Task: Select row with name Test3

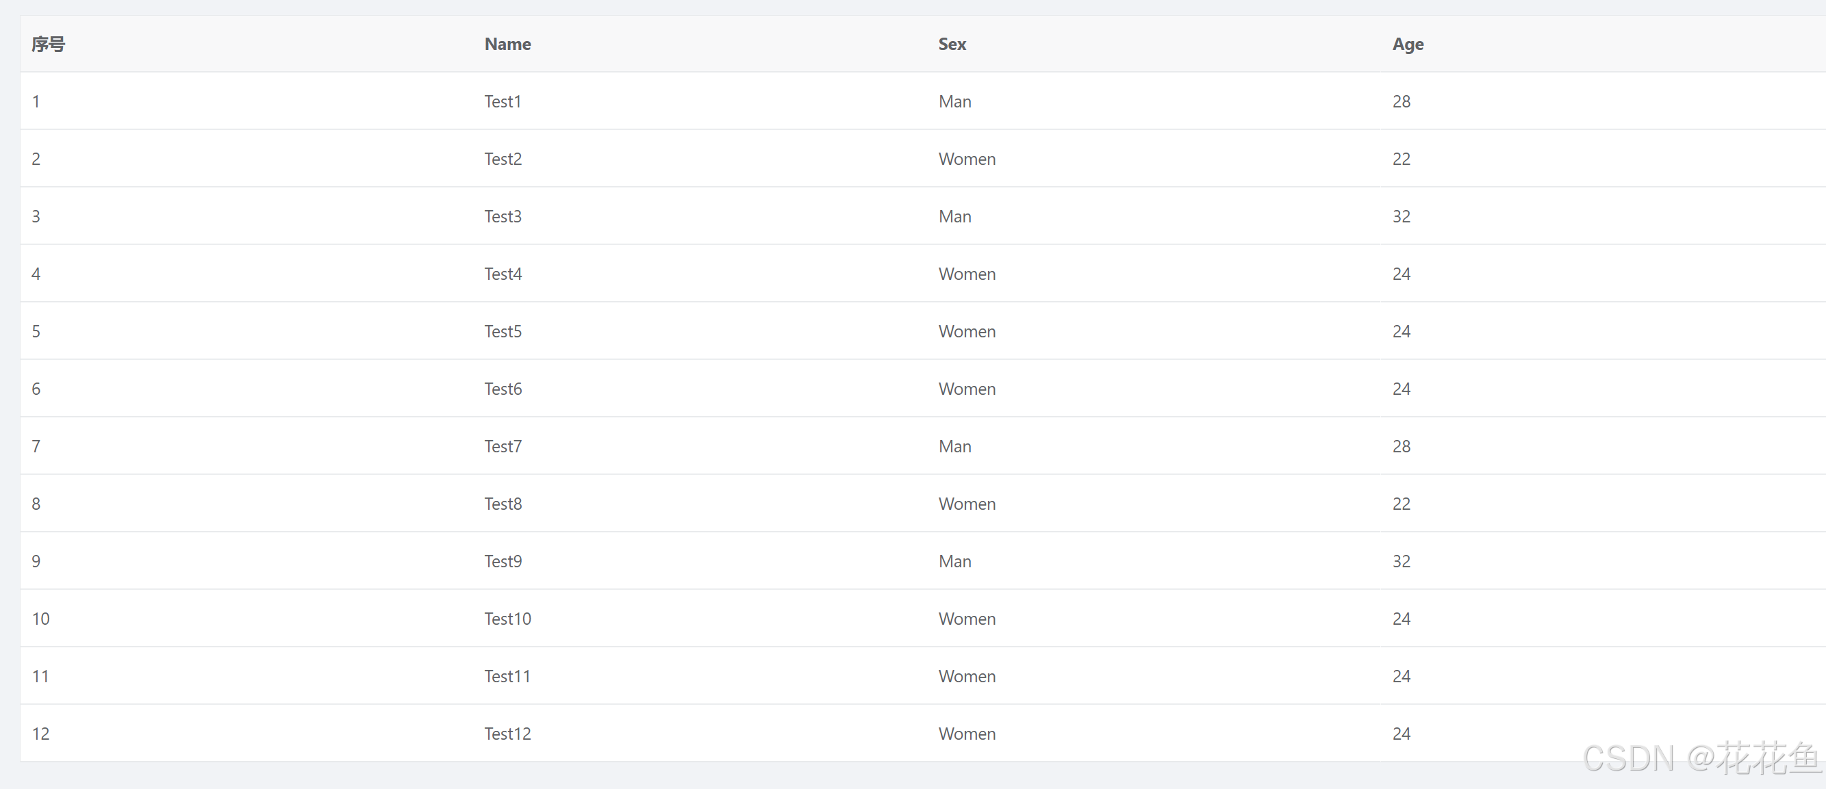Action: 503,216
